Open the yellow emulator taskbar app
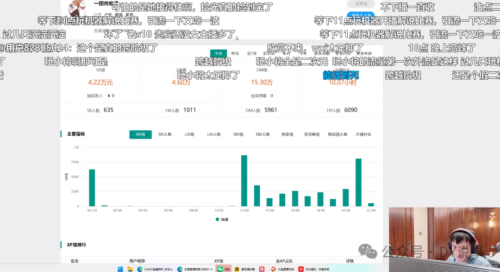Image resolution: width=500 pixels, height=272 pixels. click(x=245, y=269)
